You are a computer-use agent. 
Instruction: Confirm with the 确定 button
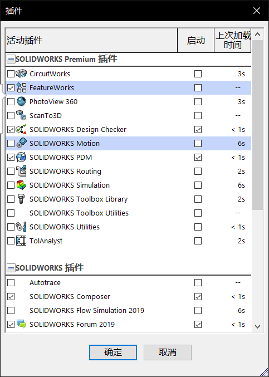[113, 352]
